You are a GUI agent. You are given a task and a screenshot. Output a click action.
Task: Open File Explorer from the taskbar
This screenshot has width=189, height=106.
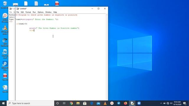tap(78, 103)
